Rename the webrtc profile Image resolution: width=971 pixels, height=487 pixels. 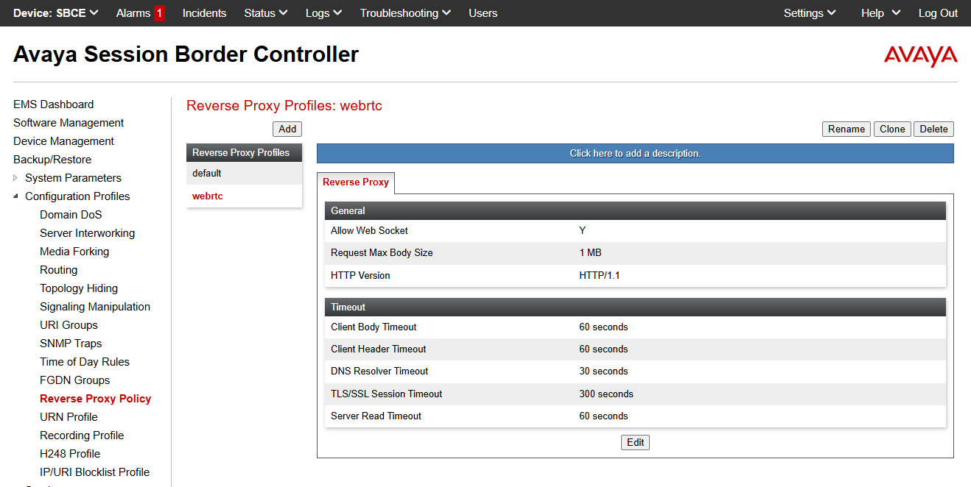point(846,129)
